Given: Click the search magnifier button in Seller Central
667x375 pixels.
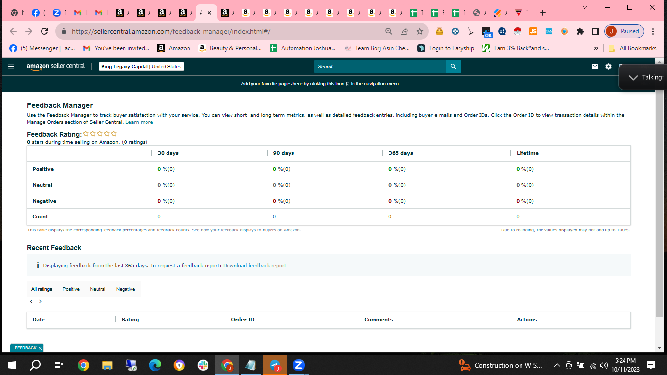Looking at the screenshot, I should pos(453,66).
